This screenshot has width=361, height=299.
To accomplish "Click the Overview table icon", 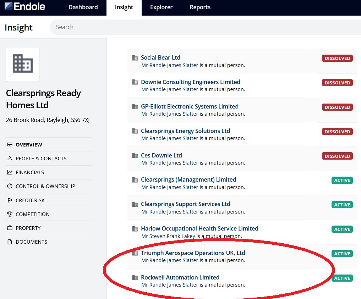I will 10,145.
